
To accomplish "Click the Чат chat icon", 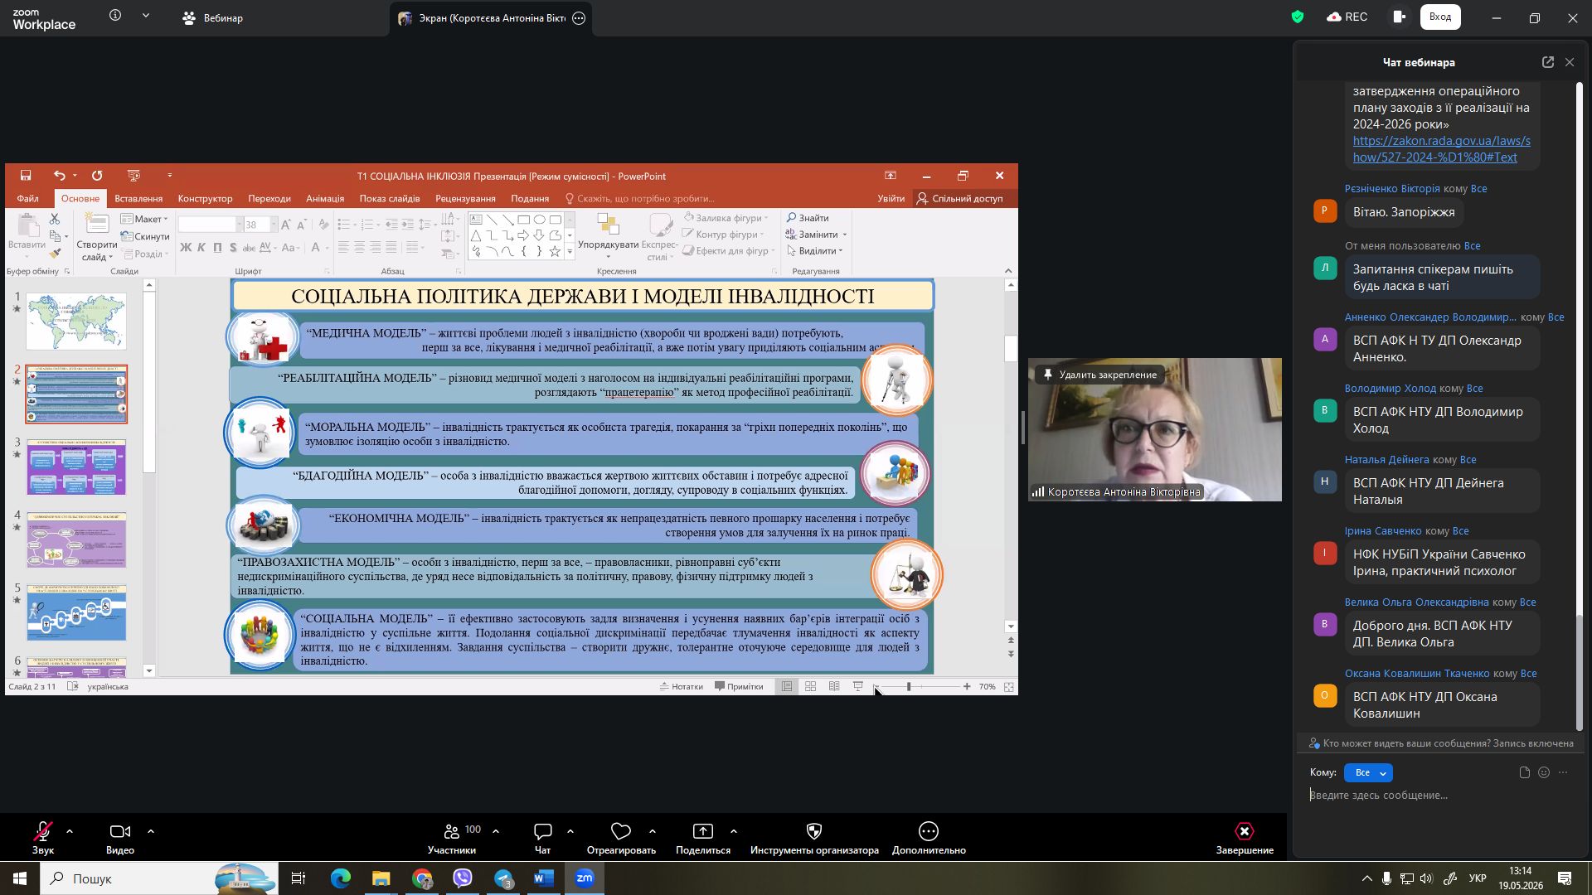I will click(x=543, y=831).
